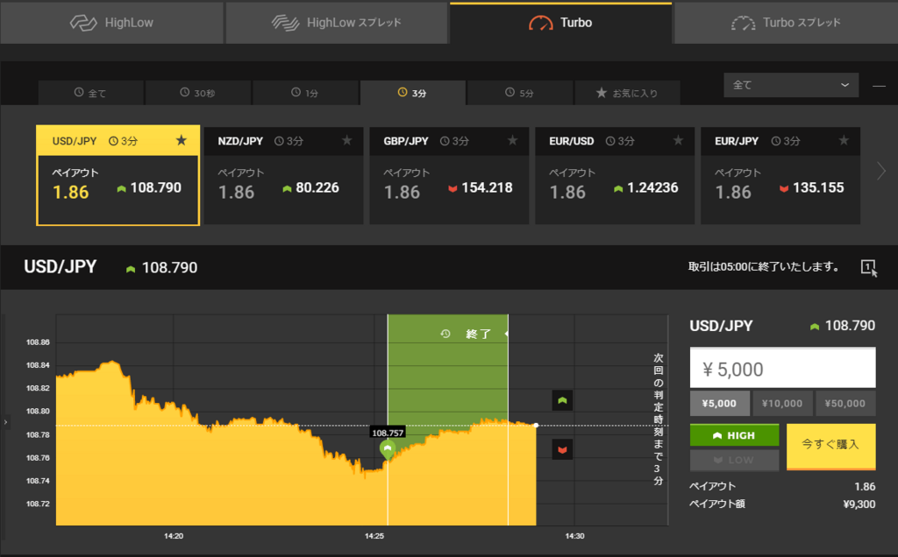The width and height of the screenshot is (898, 557).
Task: Expand more currency pairs with the right chevron
Action: 882,173
